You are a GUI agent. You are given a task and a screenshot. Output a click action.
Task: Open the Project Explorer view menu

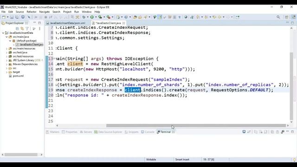coord(39,29)
